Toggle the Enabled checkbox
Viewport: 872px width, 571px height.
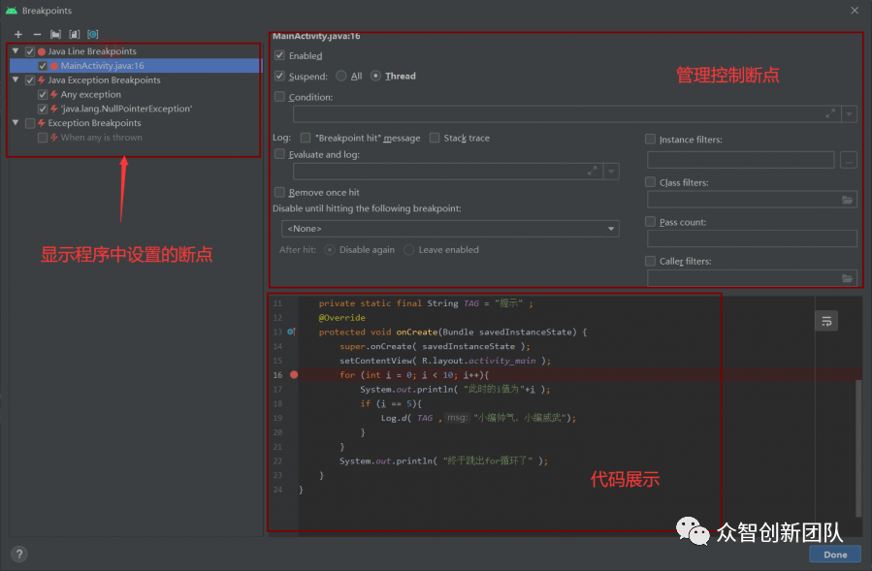coord(279,55)
